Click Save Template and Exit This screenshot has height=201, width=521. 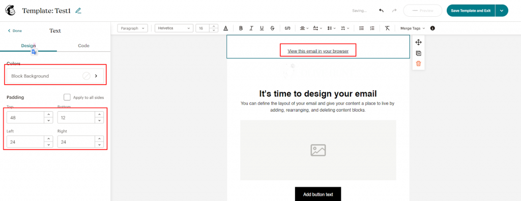471,11
